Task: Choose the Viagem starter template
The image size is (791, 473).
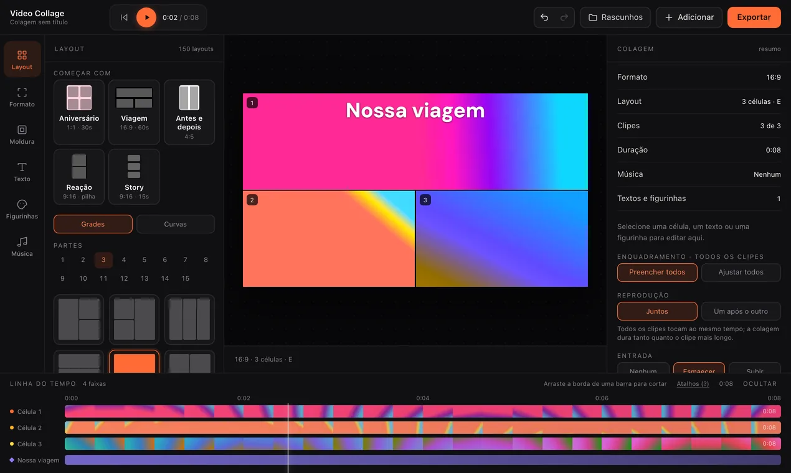Action: coord(134,112)
